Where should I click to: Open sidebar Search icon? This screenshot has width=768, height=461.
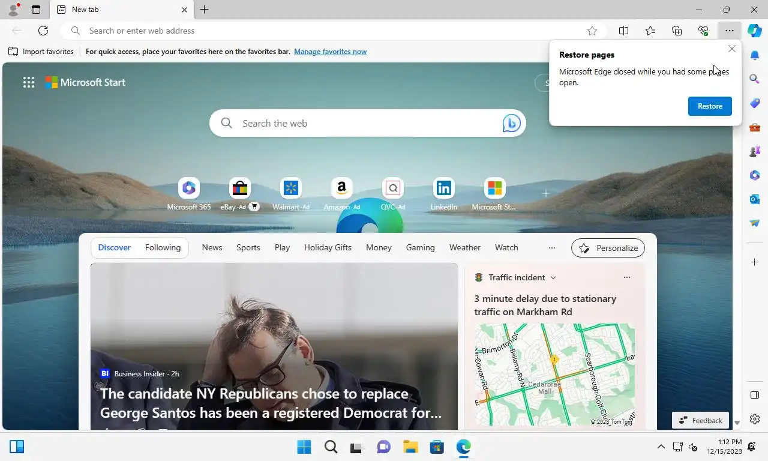pos(755,79)
